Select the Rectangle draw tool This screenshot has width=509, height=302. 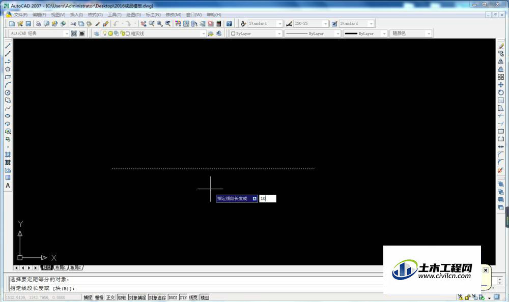(x=8, y=77)
